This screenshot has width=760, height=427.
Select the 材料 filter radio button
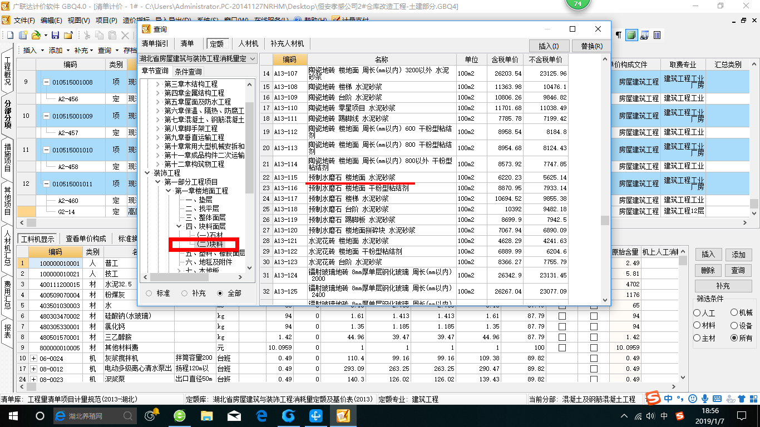[x=697, y=325]
